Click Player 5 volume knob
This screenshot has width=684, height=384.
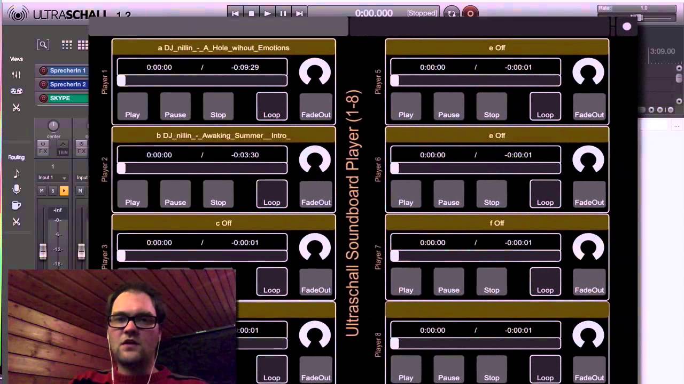coord(588,73)
